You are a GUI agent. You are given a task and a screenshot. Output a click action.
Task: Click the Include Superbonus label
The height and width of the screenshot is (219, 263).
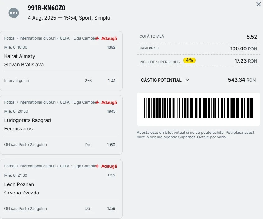(x=159, y=62)
